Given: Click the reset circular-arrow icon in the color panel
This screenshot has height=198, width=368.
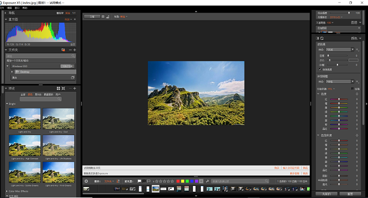Looking at the screenshot, I should click(322, 38).
